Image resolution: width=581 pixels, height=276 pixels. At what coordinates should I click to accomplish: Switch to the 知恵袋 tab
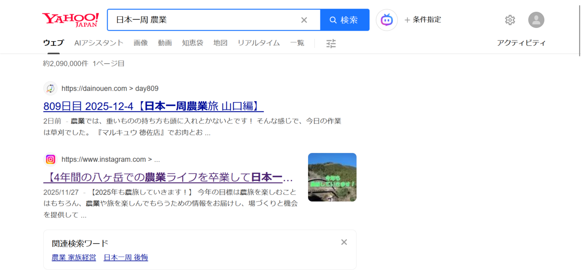click(192, 43)
